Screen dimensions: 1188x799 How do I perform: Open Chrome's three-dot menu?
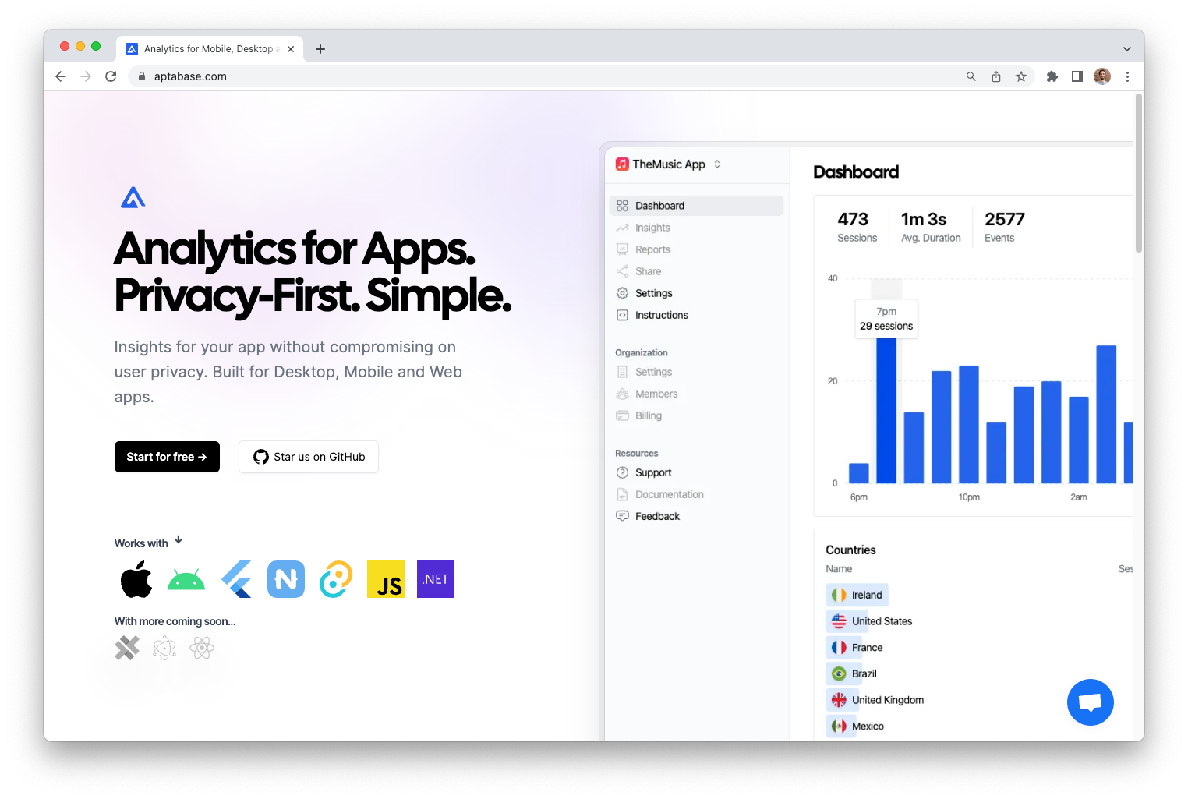click(x=1127, y=76)
